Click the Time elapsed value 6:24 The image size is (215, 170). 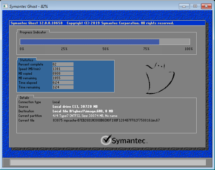pyautogui.click(x=63, y=83)
